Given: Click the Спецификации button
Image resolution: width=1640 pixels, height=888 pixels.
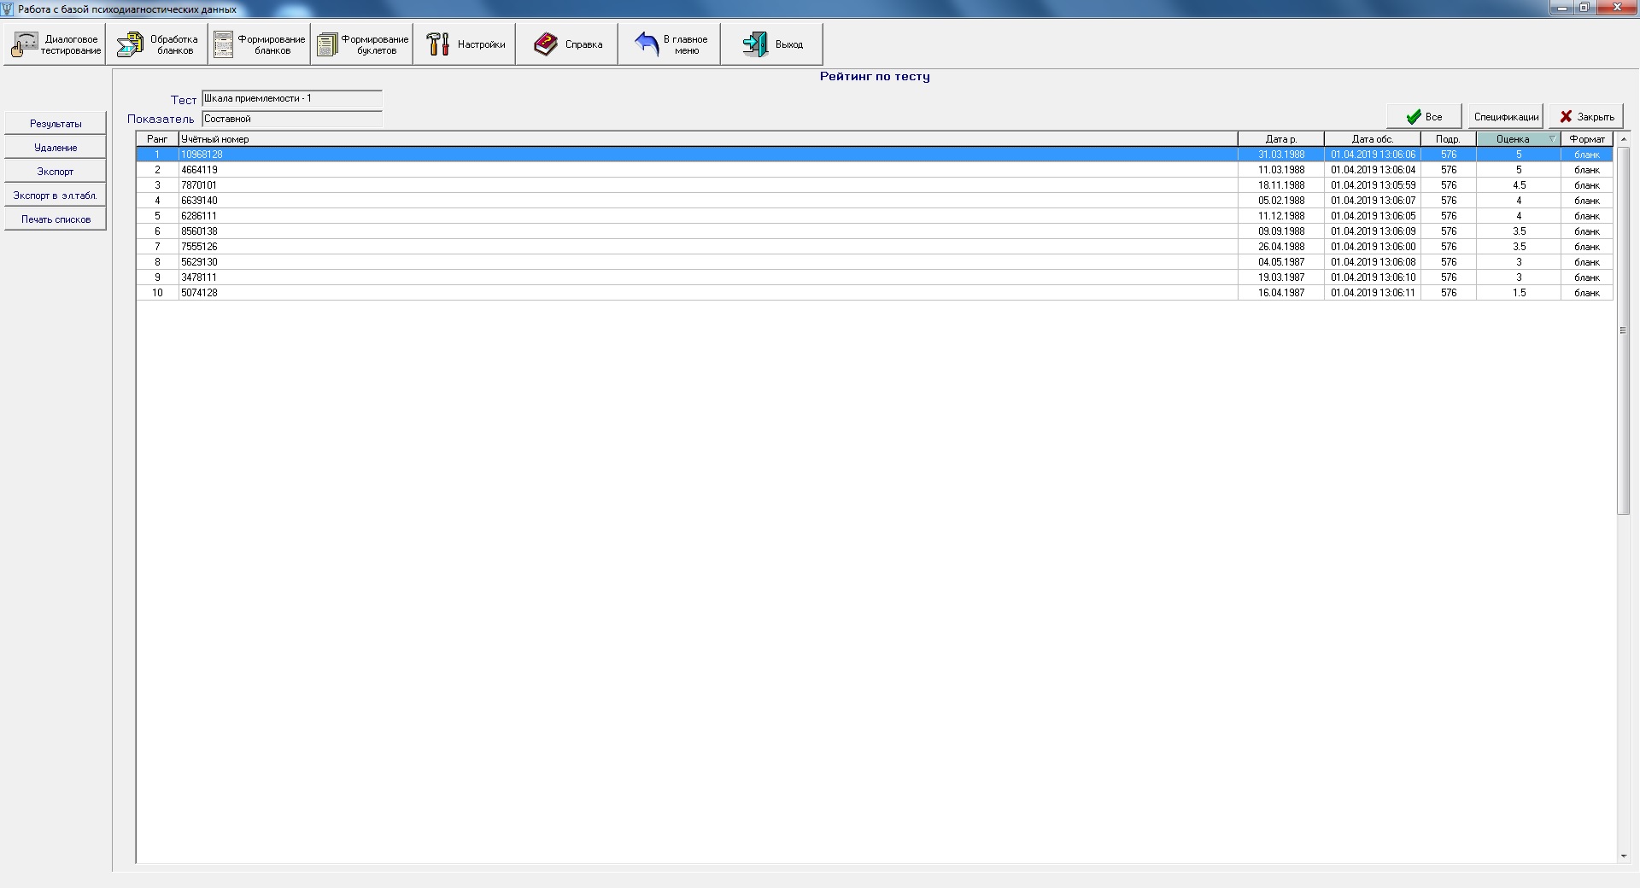Looking at the screenshot, I should tap(1506, 117).
